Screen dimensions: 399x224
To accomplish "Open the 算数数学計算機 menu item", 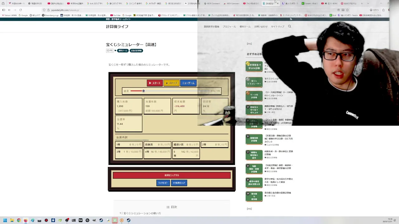I will 211,26.
